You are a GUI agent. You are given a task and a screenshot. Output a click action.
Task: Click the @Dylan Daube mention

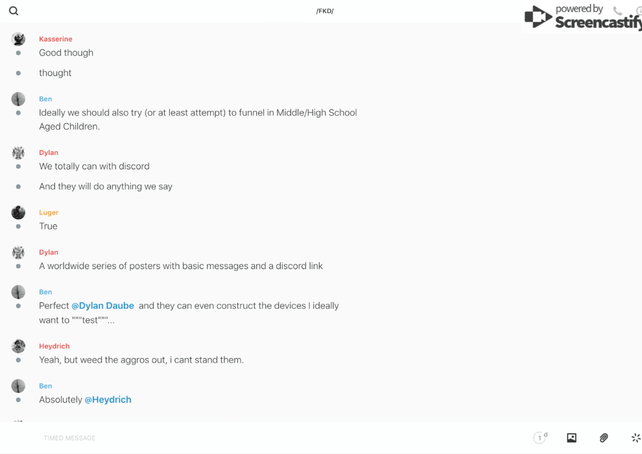102,305
